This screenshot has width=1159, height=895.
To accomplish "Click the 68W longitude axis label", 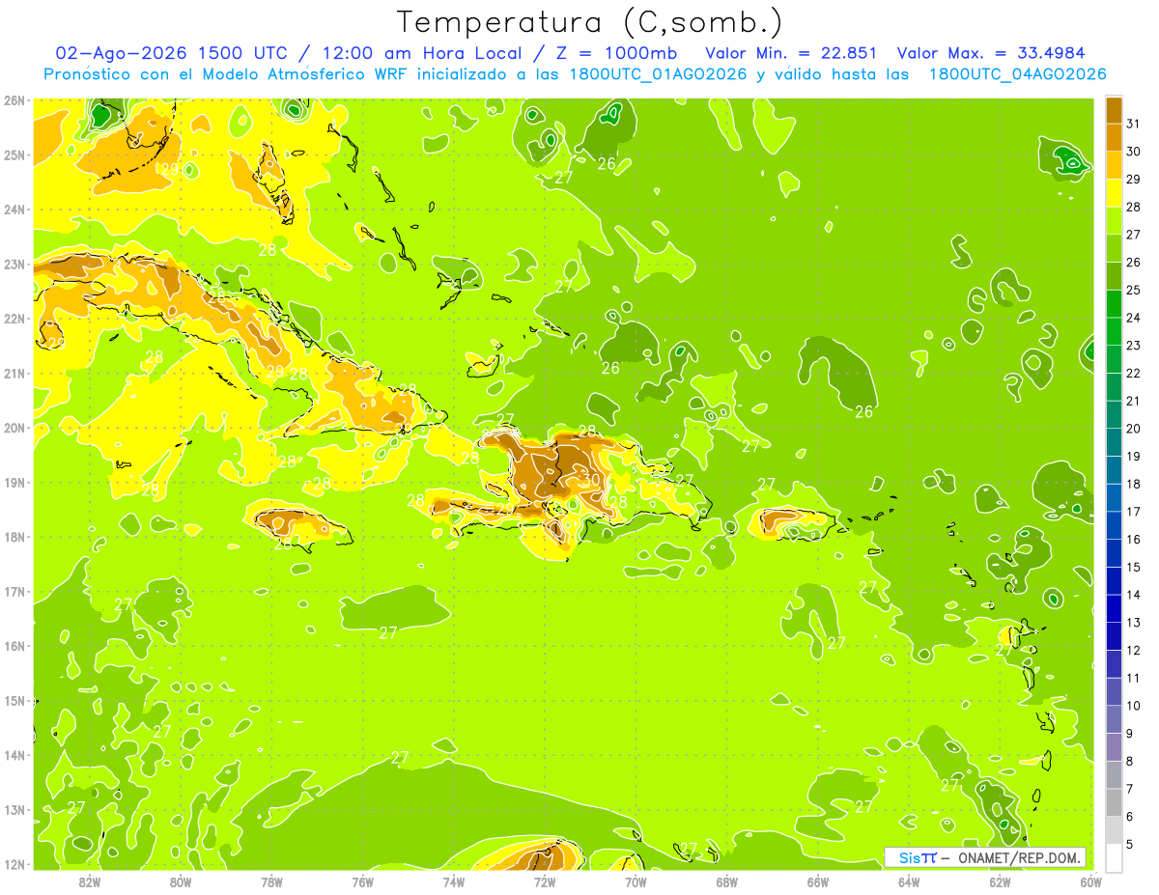I will click(727, 881).
